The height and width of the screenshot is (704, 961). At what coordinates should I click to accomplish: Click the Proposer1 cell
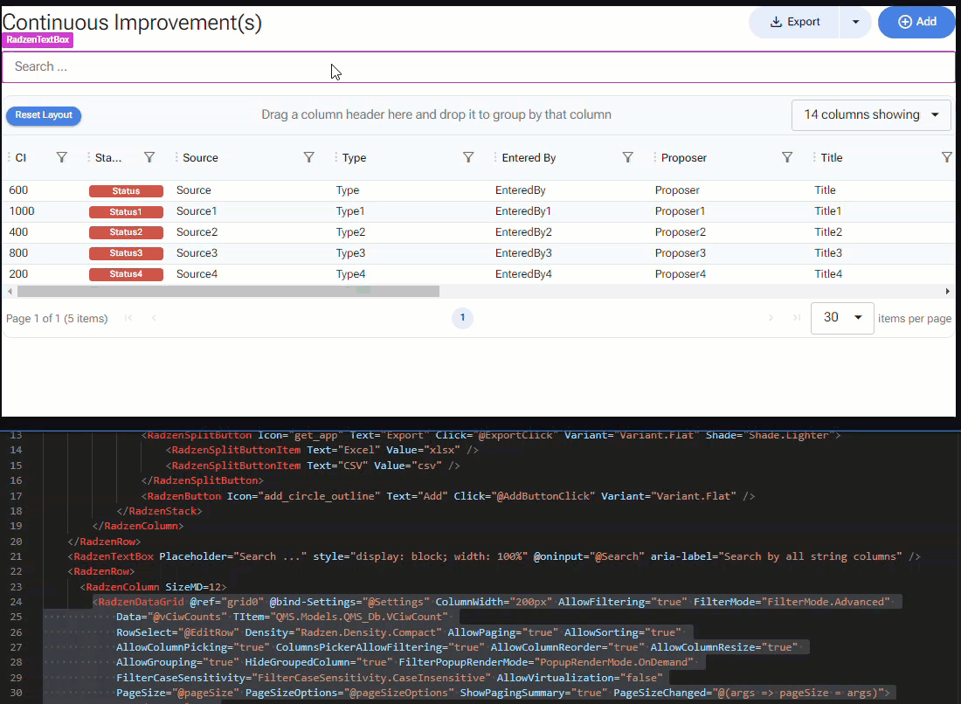pyautogui.click(x=680, y=211)
